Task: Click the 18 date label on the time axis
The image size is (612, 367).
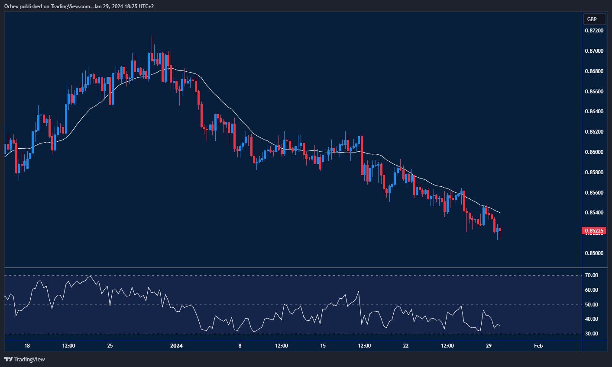Action: 27,346
